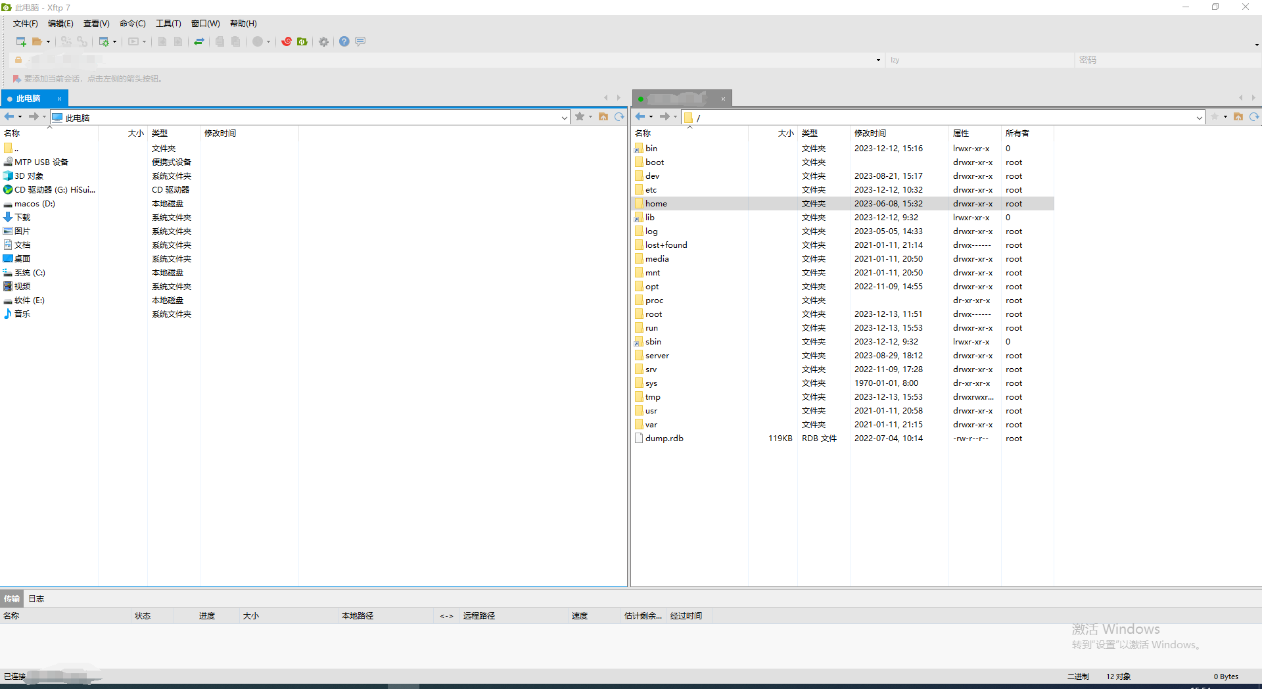This screenshot has width=1262, height=689.
Task: Click the green-blue synchronize transfer arrows icon
Action: (199, 41)
